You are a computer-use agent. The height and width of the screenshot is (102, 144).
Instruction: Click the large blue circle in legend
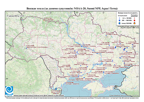pyautogui.click(x=120, y=20)
